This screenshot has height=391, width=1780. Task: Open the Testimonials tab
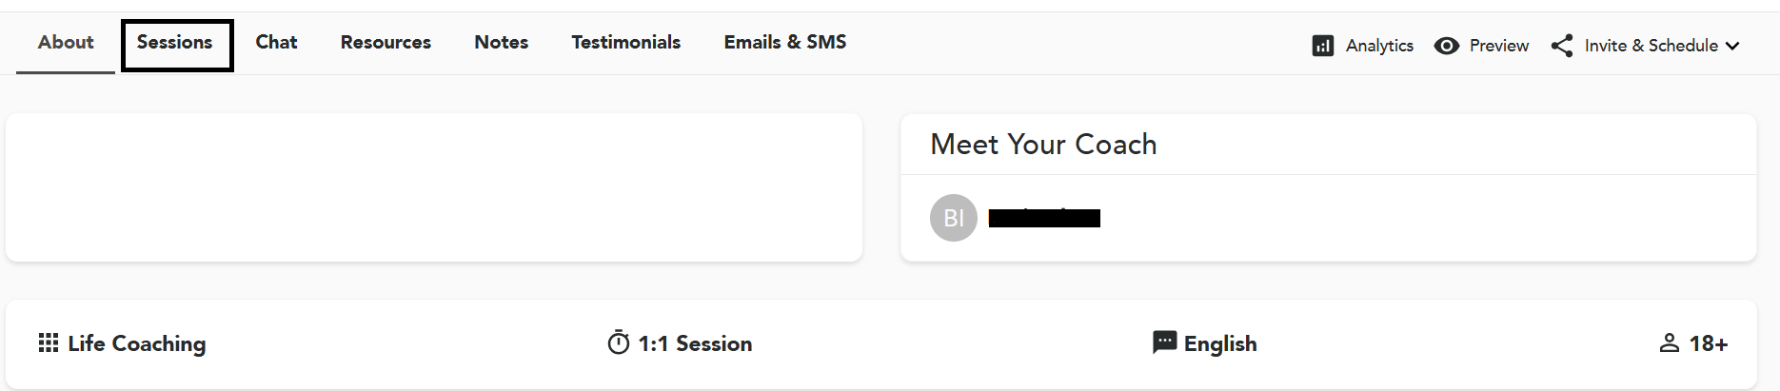point(625,43)
